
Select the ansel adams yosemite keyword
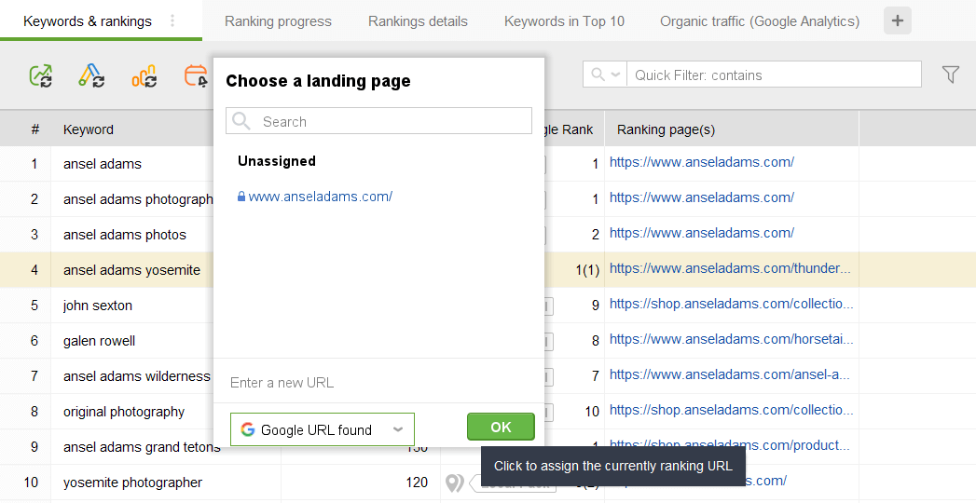pos(131,270)
